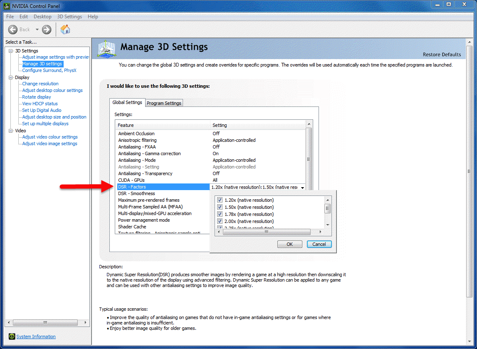Click OK in DSR factors popup

[x=289, y=244]
